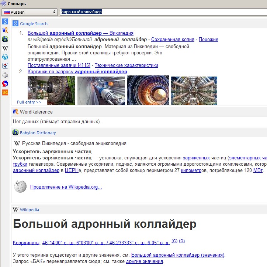Open Технические характеристики link
This screenshot has width=267, height=267.
(126, 65)
